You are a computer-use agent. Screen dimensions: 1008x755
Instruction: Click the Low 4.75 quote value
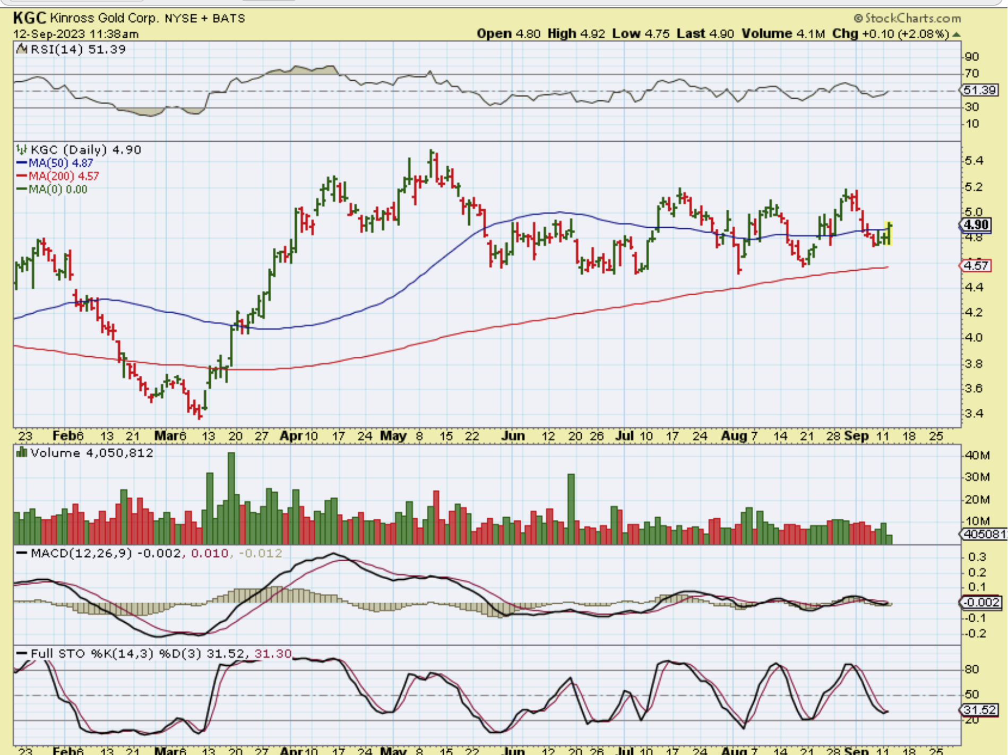coord(641,33)
